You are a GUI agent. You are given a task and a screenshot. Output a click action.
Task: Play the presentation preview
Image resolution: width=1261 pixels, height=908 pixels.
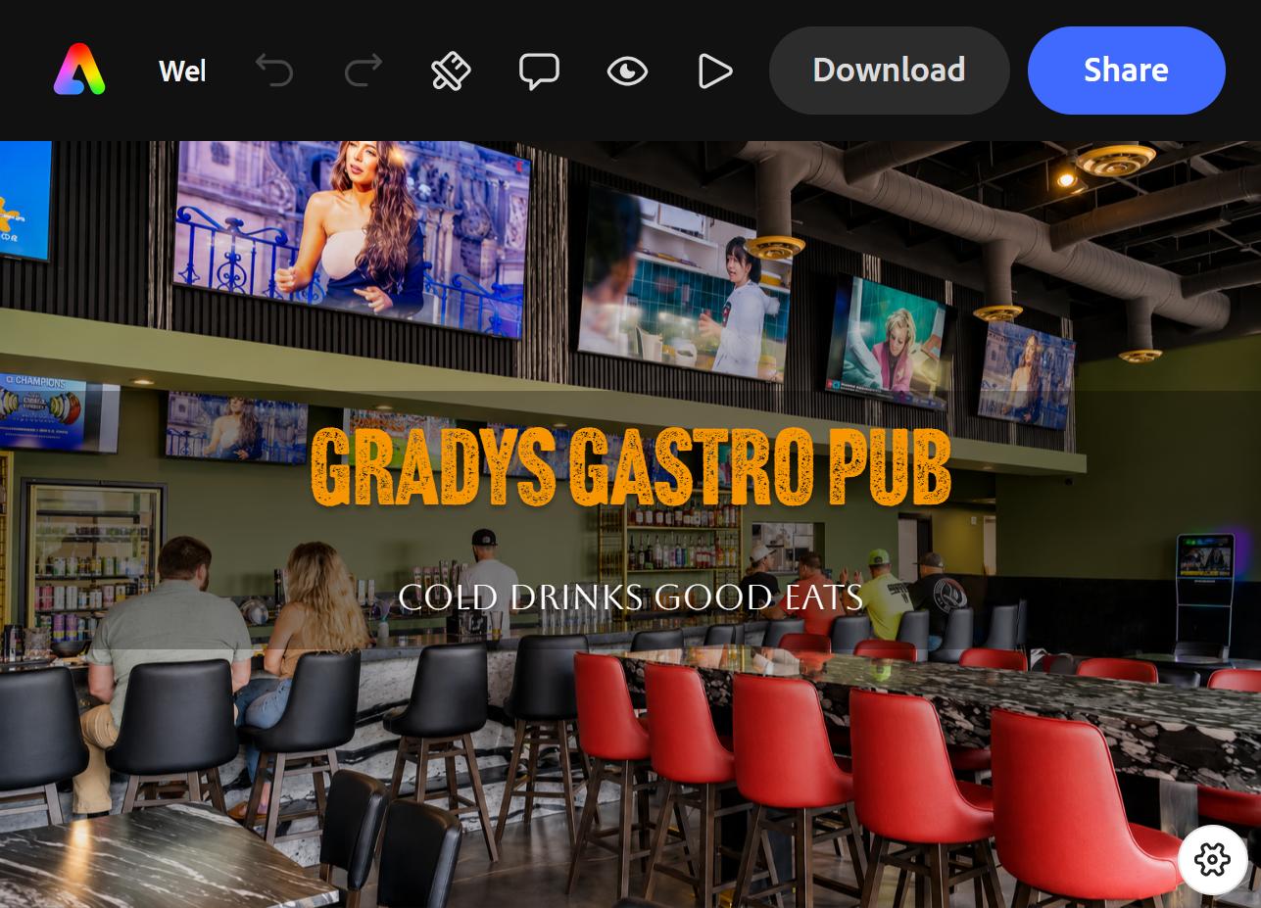(x=715, y=71)
